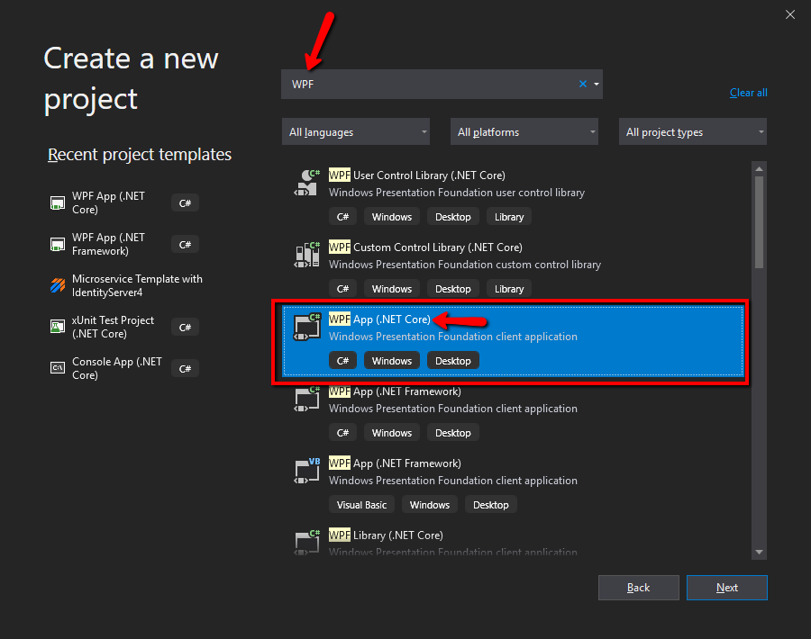Select the WPF Library (.NET Core) title
This screenshot has height=639, width=811.
[x=386, y=535]
